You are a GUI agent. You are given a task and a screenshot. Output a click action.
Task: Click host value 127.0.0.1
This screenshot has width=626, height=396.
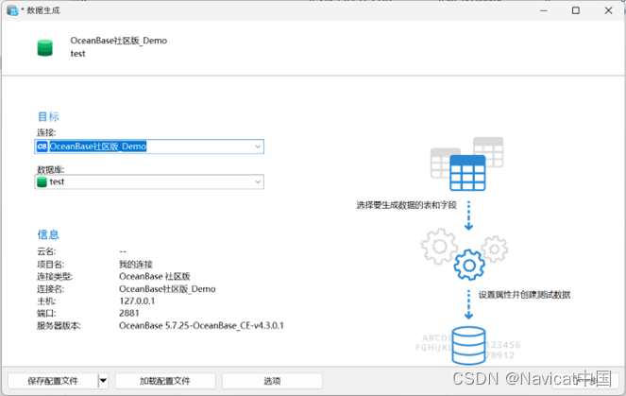(x=137, y=301)
